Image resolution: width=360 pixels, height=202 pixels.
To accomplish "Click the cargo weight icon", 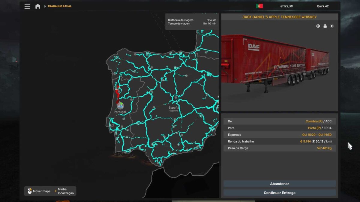I will click(325, 26).
